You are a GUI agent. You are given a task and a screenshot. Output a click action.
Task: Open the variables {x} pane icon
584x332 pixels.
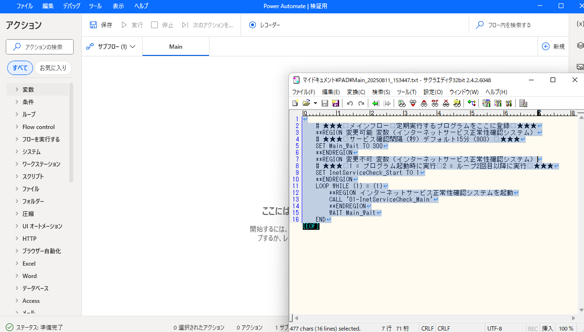pyautogui.click(x=580, y=23)
